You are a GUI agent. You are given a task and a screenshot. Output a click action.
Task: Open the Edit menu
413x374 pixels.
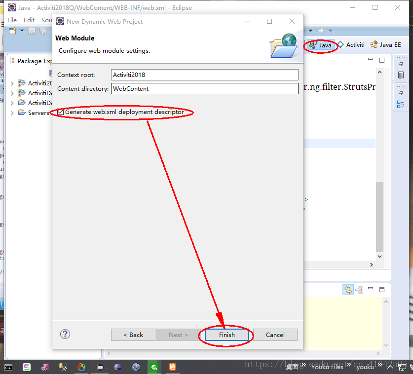coord(29,20)
